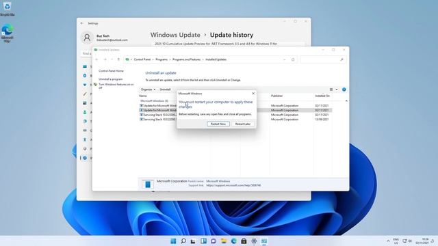Open the blue Help icon
The width and height of the screenshot is (438, 246).
(x=344, y=90)
